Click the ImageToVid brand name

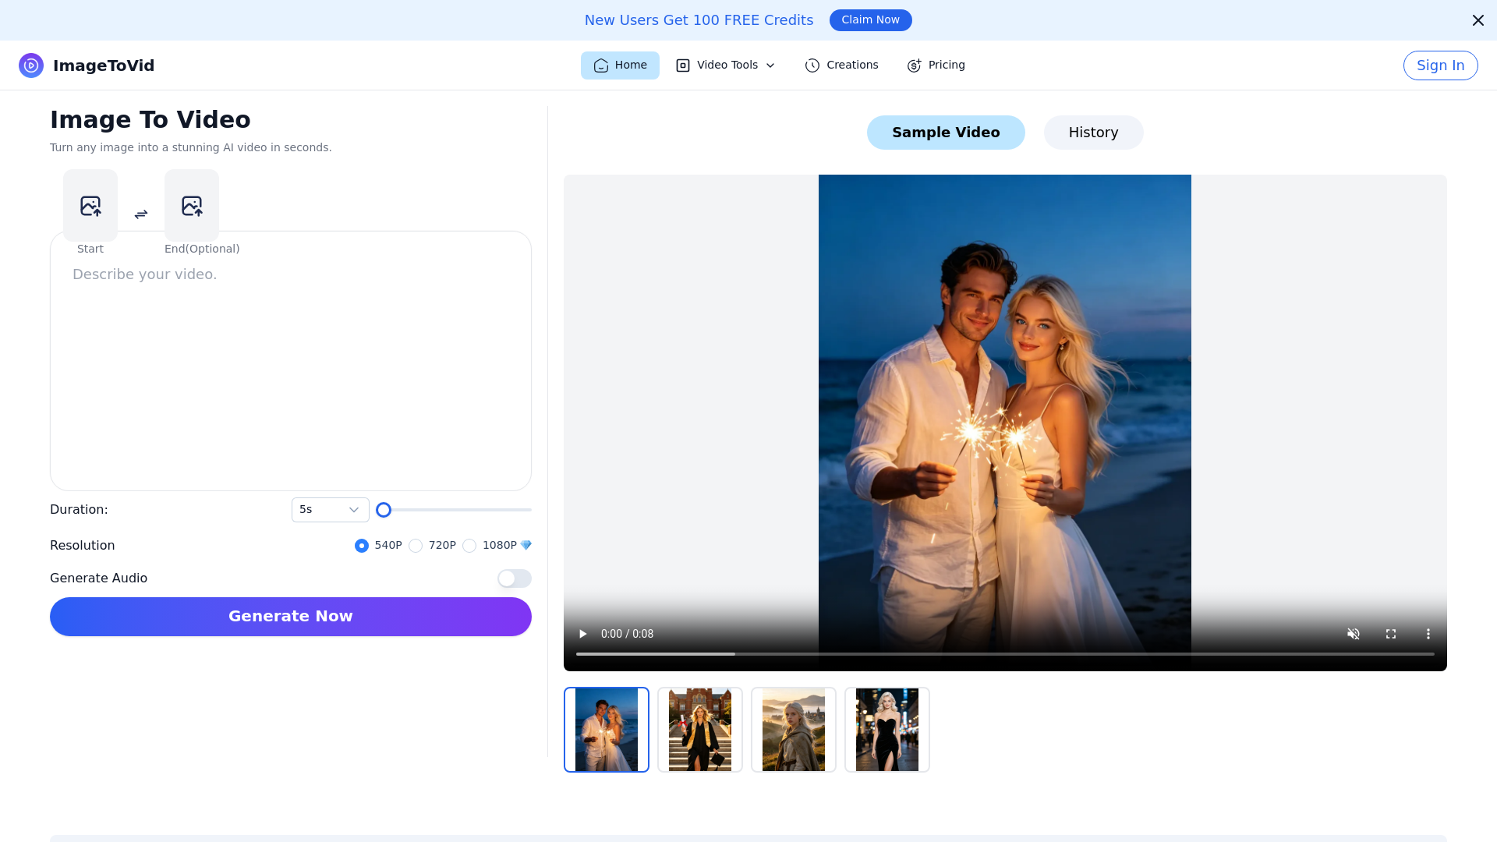point(104,65)
